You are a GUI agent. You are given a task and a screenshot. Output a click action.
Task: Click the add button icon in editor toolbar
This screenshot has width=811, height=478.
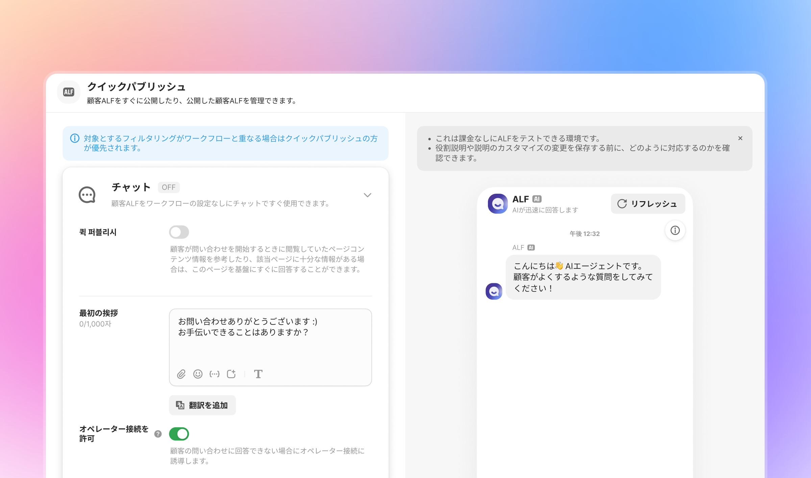pyautogui.click(x=231, y=374)
